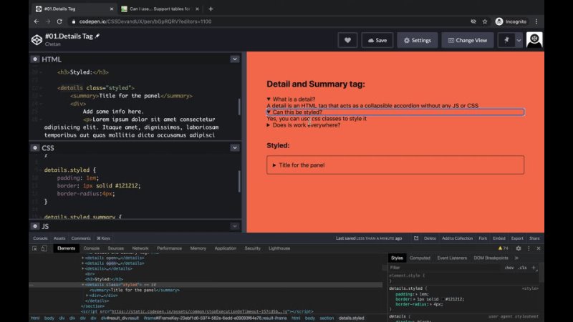Viewport: 573px width, 322px height.
Task: Click the stopExecutionOnTimeout script link
Action: coord(200,311)
